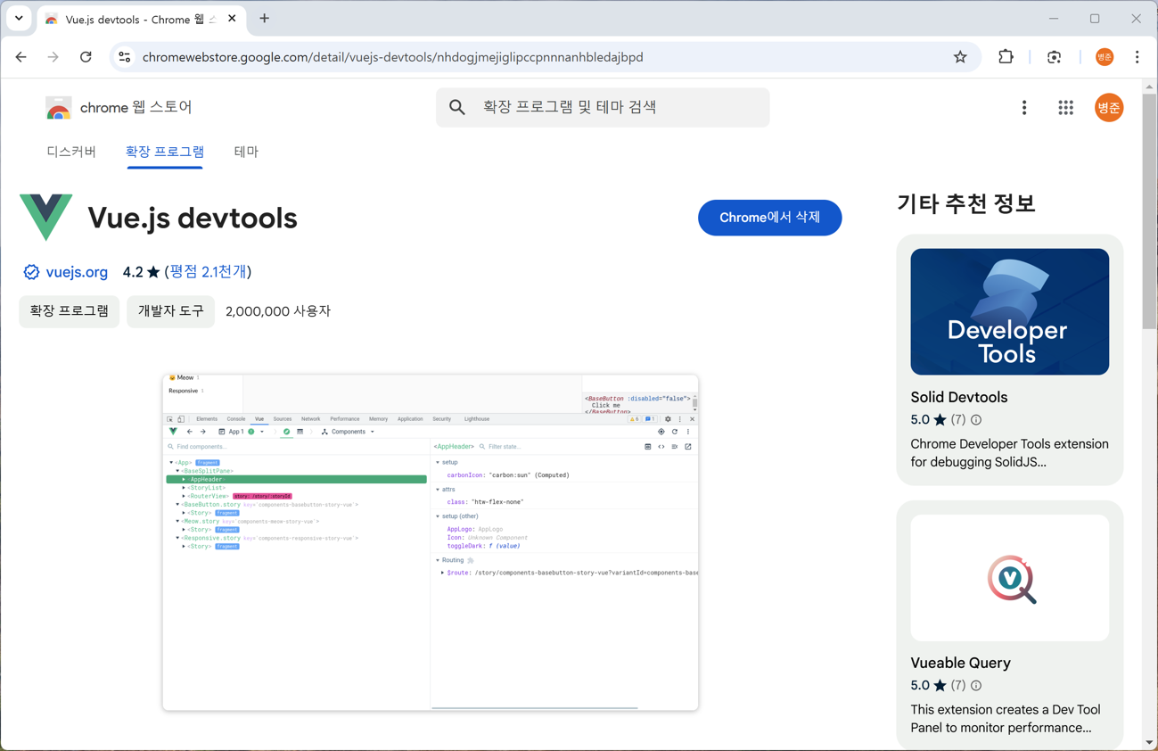Click the Solid Devtools title

point(959,398)
